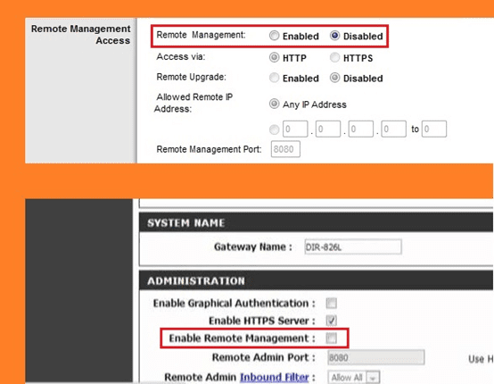Toggle Enable HTTPS Server checkbox
494x384 pixels.
point(331,321)
